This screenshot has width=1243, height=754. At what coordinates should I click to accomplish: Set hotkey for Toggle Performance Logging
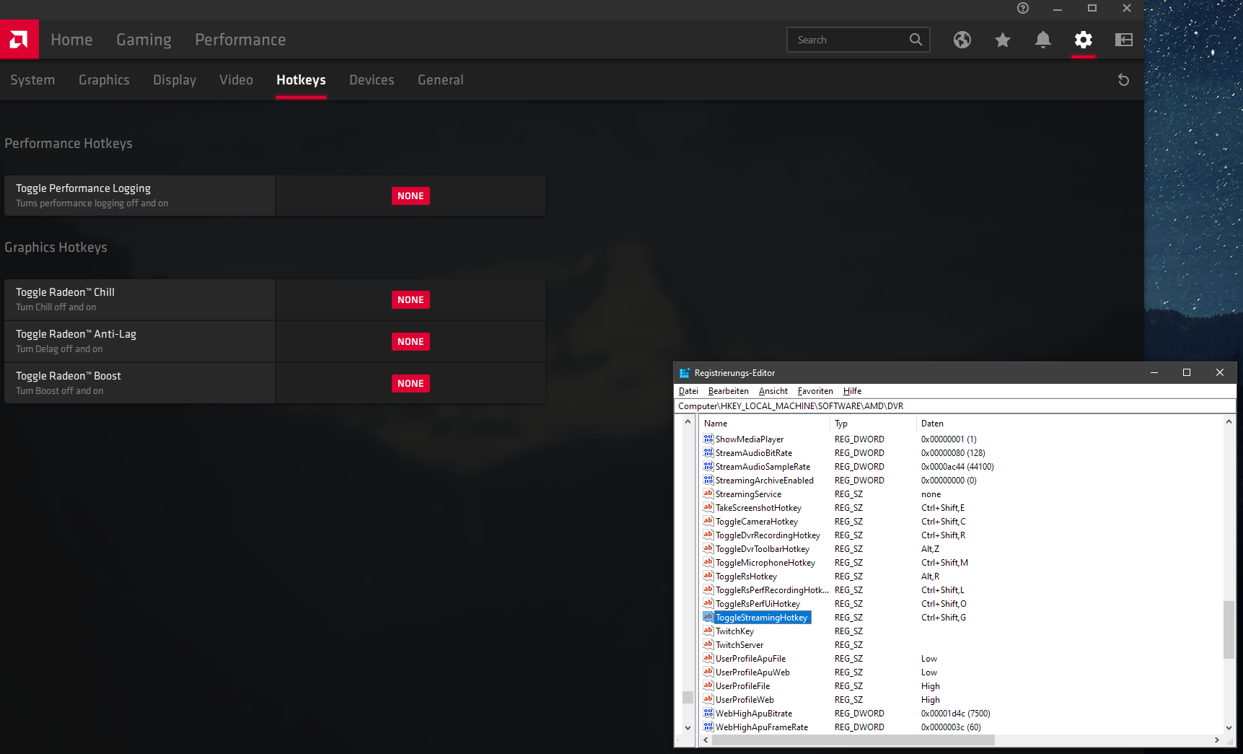click(410, 196)
